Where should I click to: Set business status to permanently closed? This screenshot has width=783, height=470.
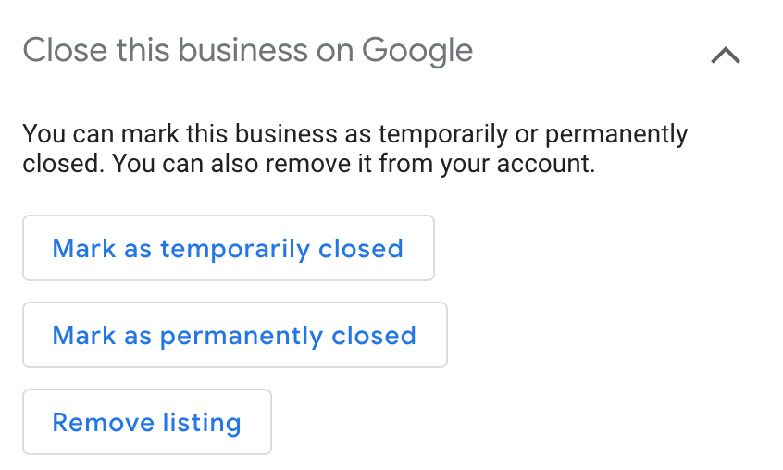tap(234, 336)
